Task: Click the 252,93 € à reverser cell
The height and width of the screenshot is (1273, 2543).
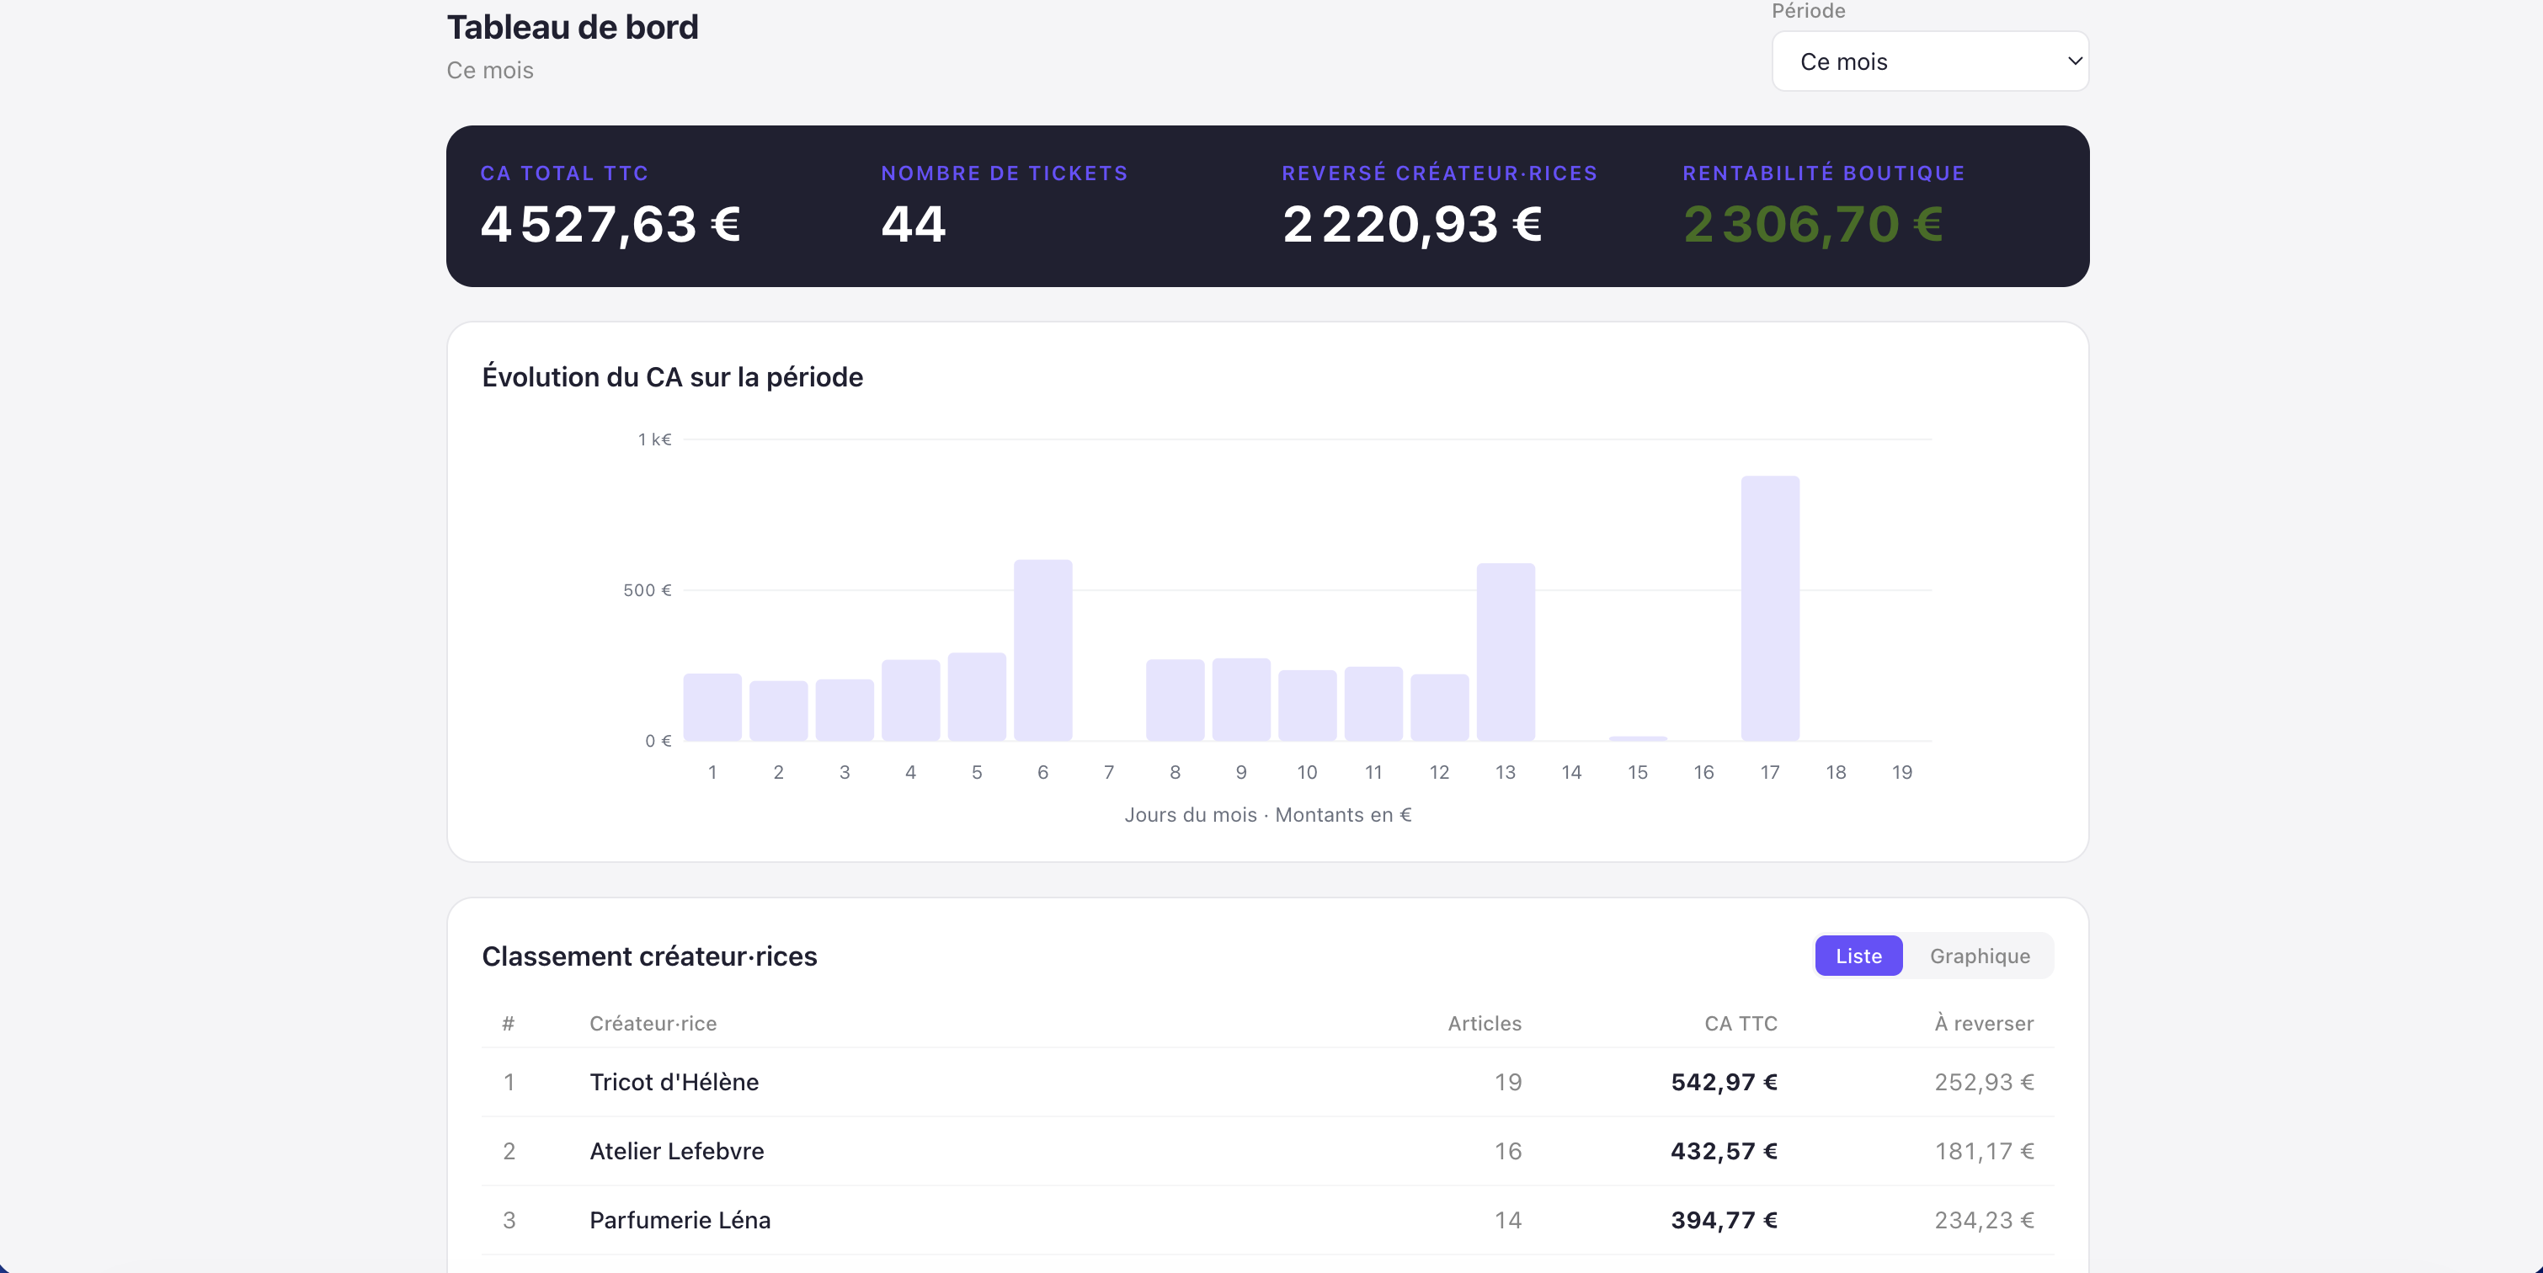Action: tap(1983, 1082)
